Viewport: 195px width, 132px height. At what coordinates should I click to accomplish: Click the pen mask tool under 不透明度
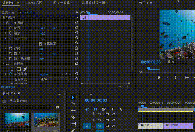coord(25,69)
